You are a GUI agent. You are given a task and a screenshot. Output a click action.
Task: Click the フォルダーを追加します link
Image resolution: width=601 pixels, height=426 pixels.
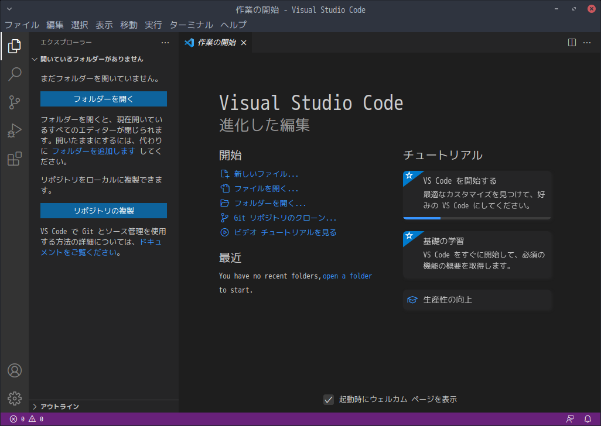(x=94, y=151)
